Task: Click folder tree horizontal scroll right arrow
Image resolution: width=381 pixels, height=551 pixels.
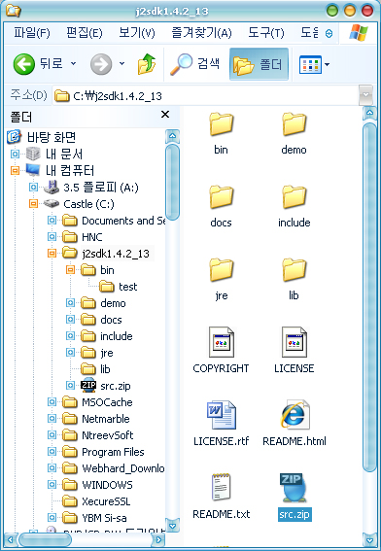Action: click(x=158, y=539)
